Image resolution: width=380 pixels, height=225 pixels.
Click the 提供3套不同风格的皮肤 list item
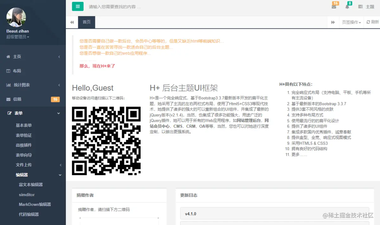pos(313,109)
